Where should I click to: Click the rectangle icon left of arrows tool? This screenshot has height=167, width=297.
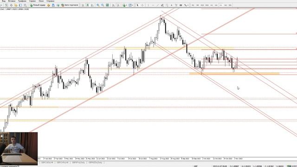[181, 5]
